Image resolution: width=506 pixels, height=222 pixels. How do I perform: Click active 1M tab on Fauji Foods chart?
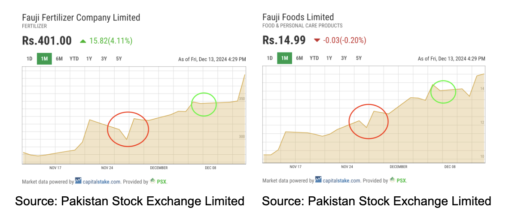coord(285,58)
